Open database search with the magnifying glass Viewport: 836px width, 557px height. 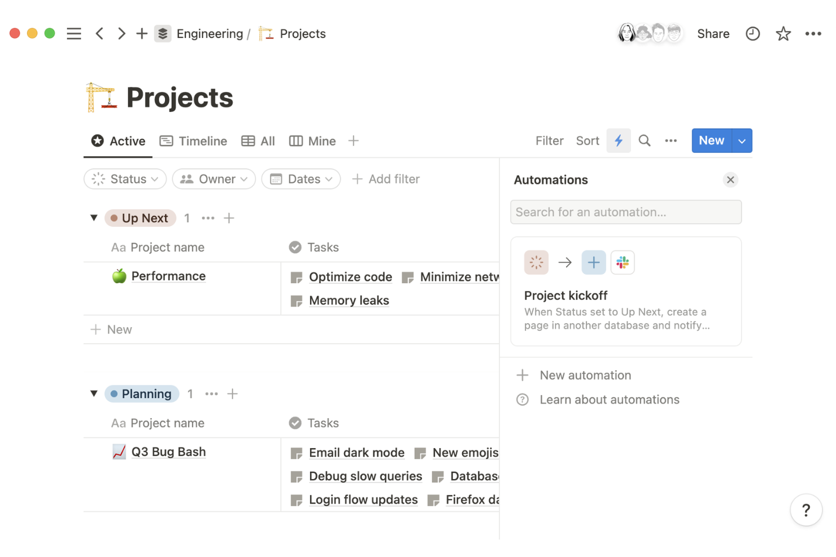coord(645,141)
